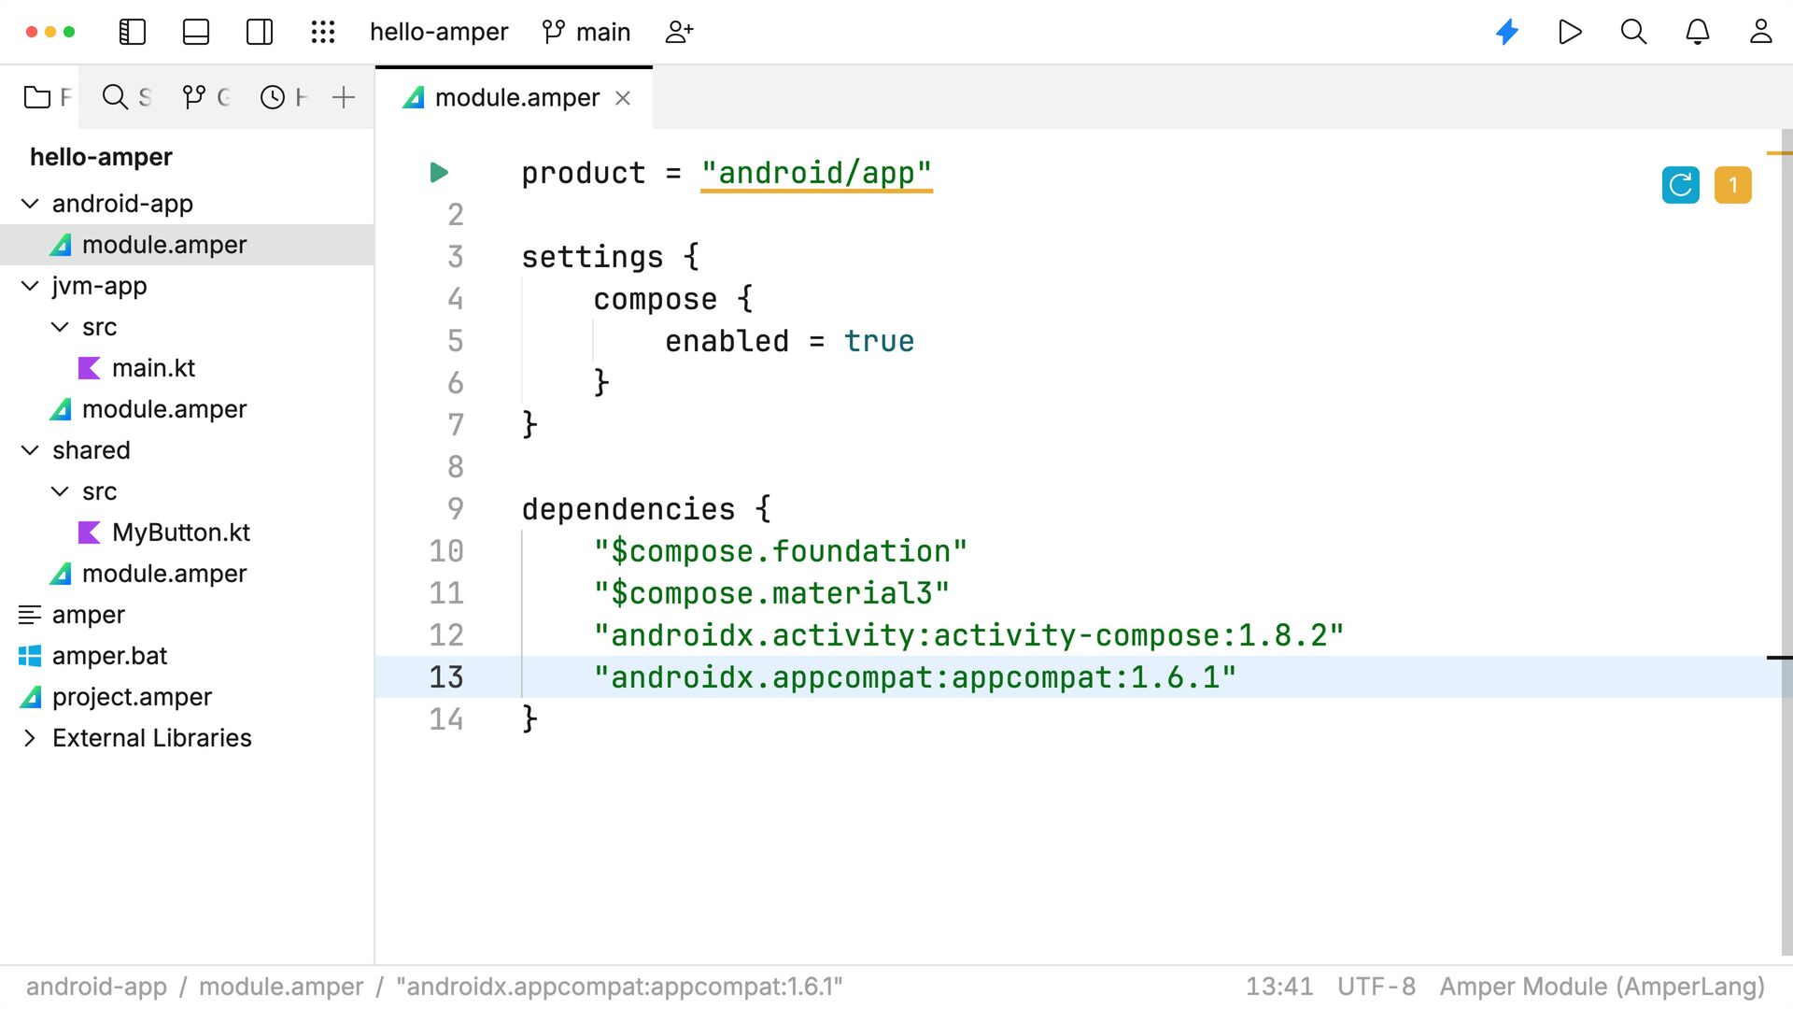This screenshot has width=1793, height=1009.
Task: Click the Amper icon next to project.amper
Action: pyautogui.click(x=30, y=697)
